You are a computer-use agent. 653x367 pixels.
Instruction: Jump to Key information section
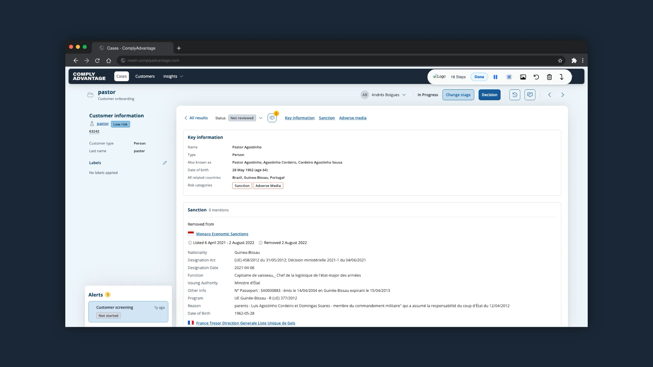click(x=300, y=118)
